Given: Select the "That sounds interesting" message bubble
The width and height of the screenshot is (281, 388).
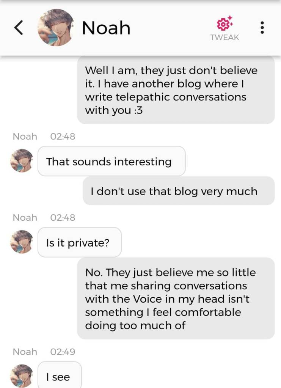Looking at the screenshot, I should point(111,162).
